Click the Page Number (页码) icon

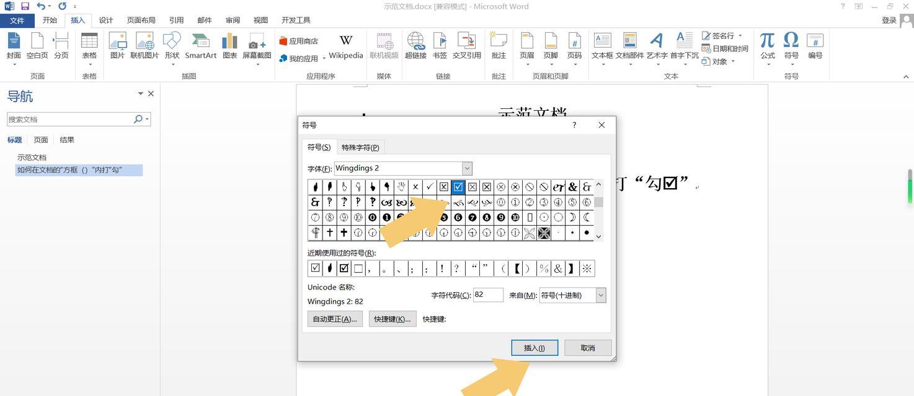574,41
